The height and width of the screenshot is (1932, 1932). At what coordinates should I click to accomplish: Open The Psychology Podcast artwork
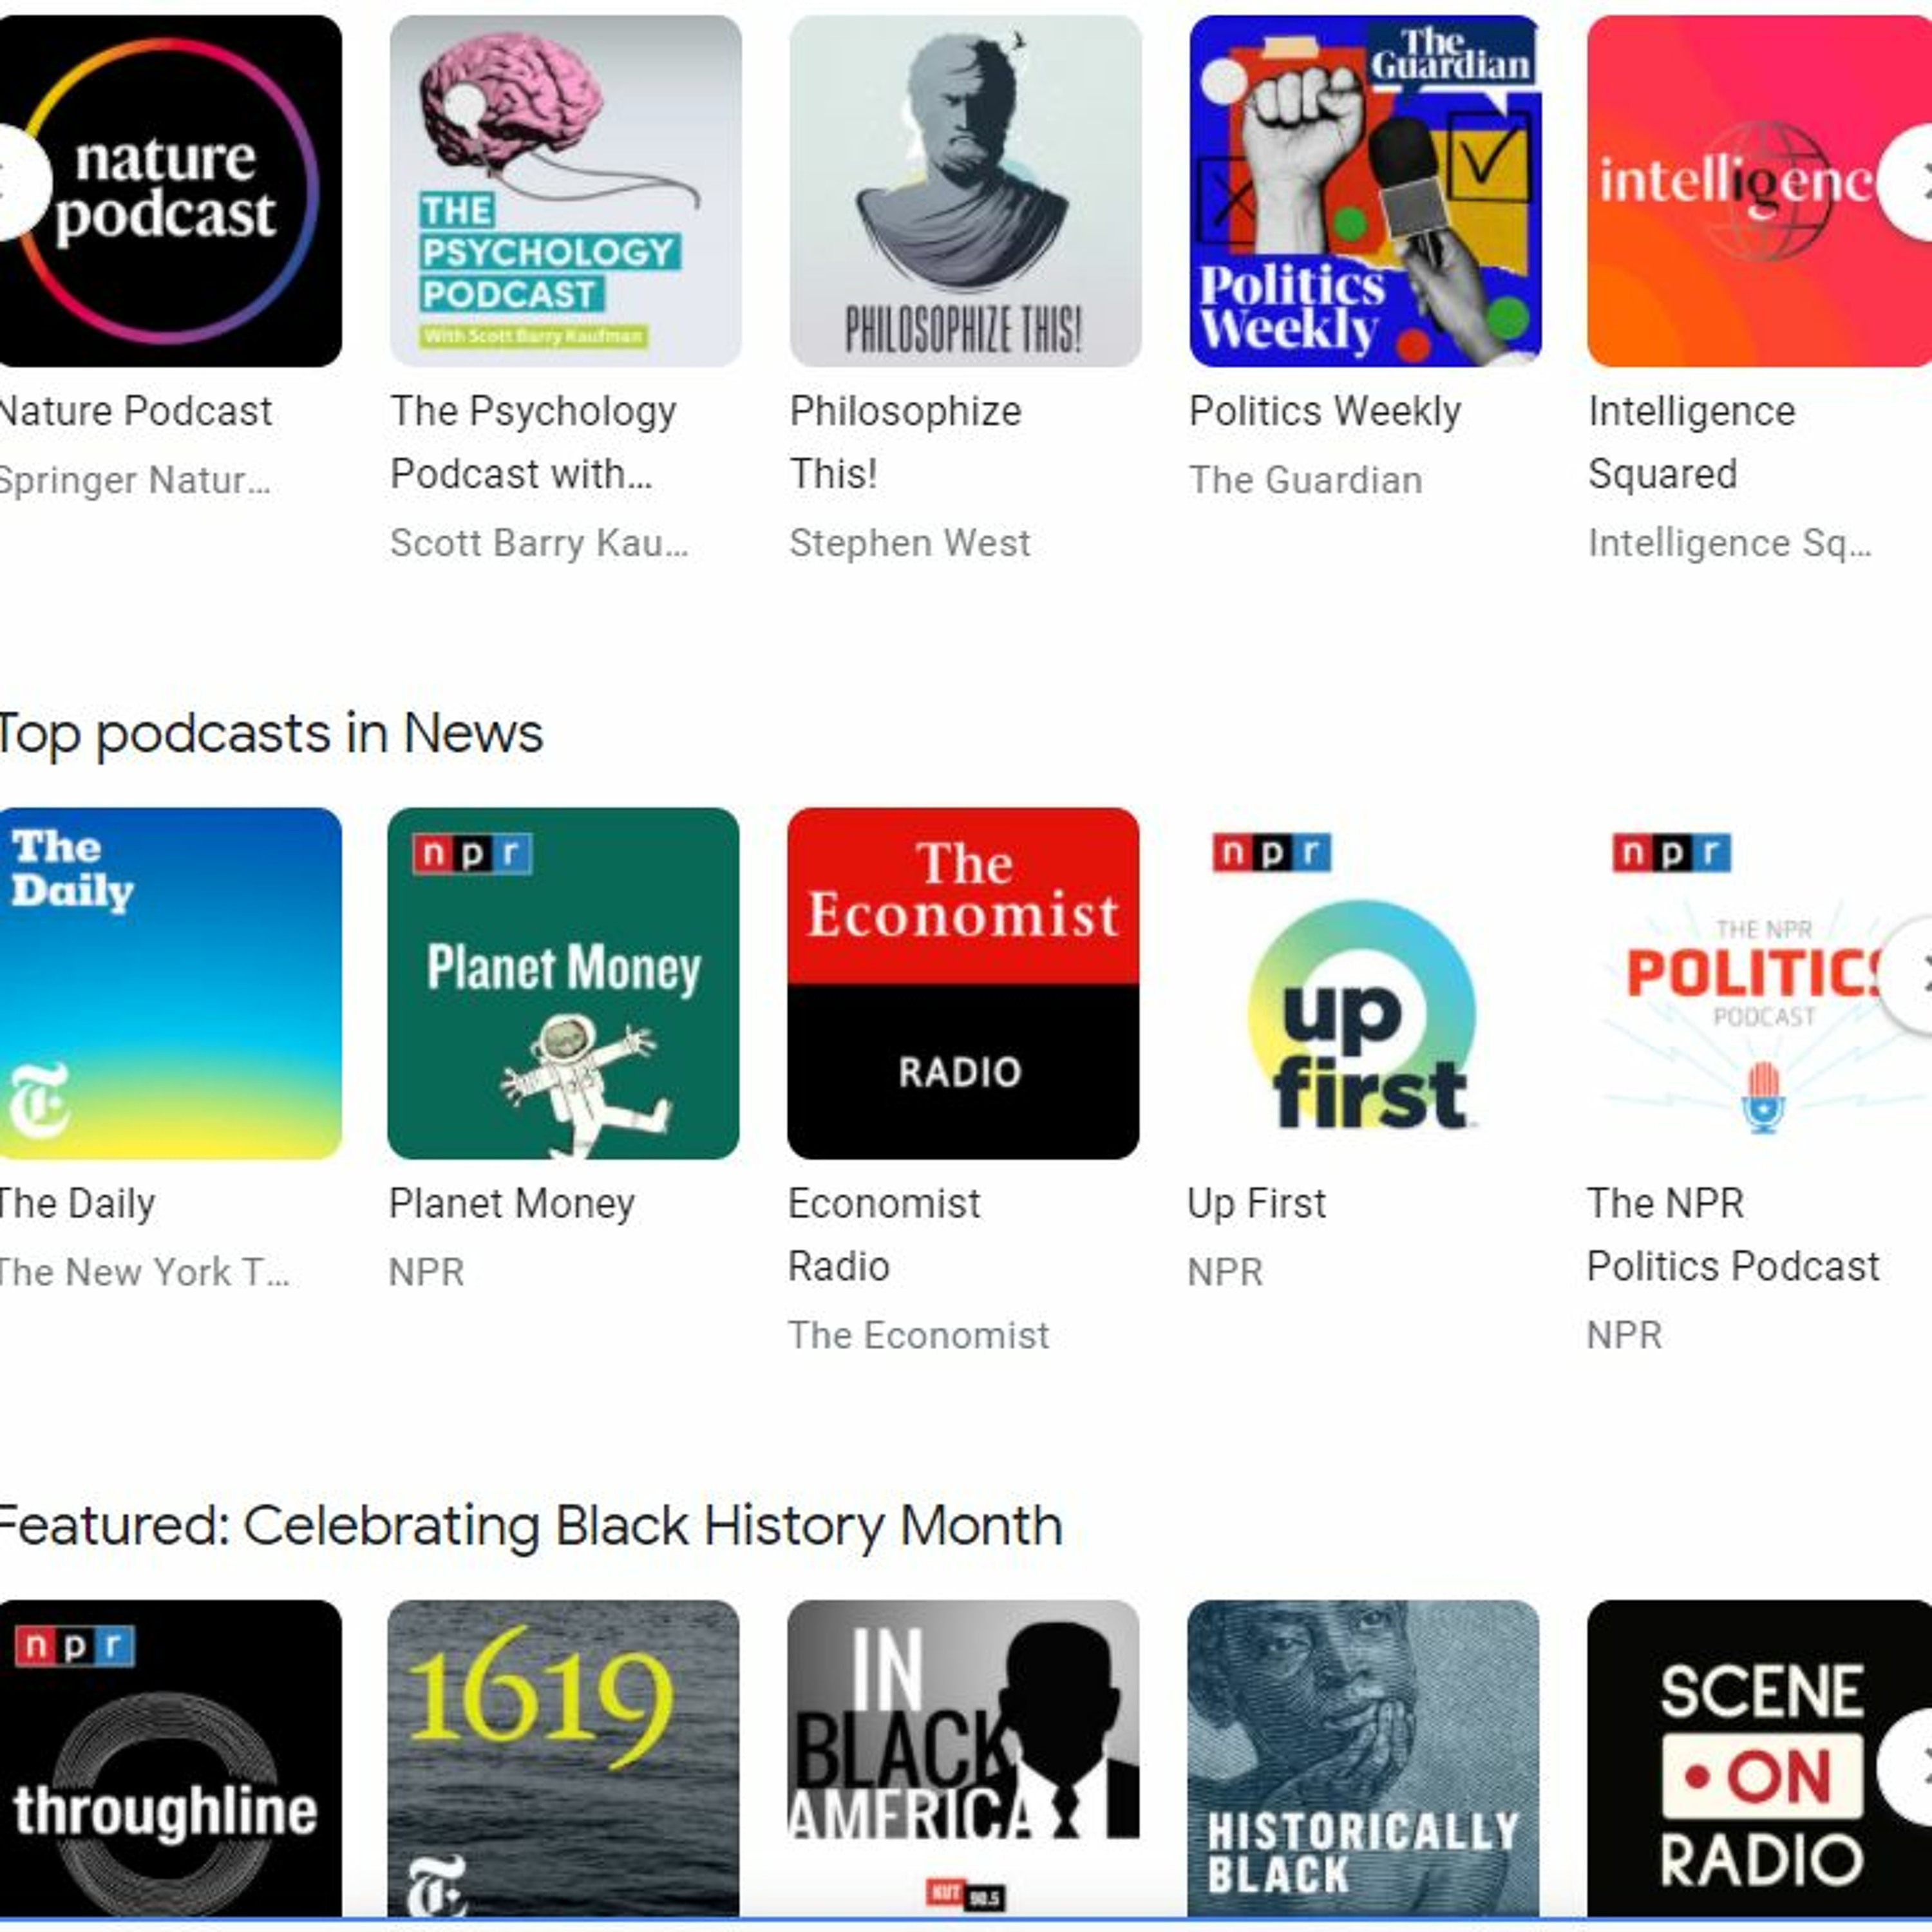pos(565,191)
